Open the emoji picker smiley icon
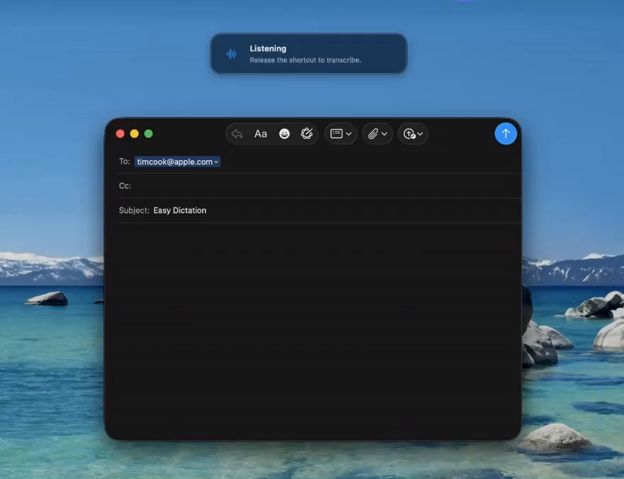This screenshot has width=624, height=479. 284,133
